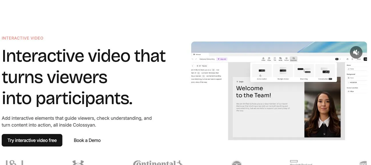
Task: Open the Scene transition Wipe selector
Action: coord(357,91)
